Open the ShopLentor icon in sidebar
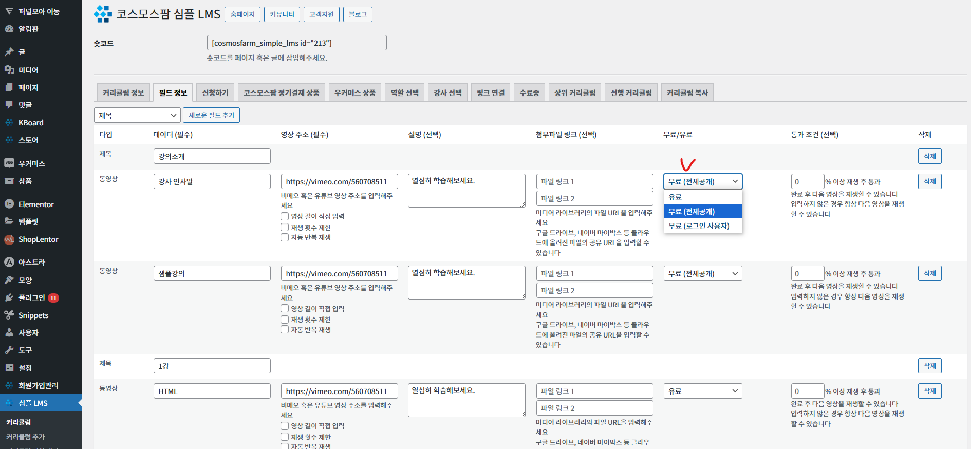Image resolution: width=971 pixels, height=449 pixels. click(9, 239)
